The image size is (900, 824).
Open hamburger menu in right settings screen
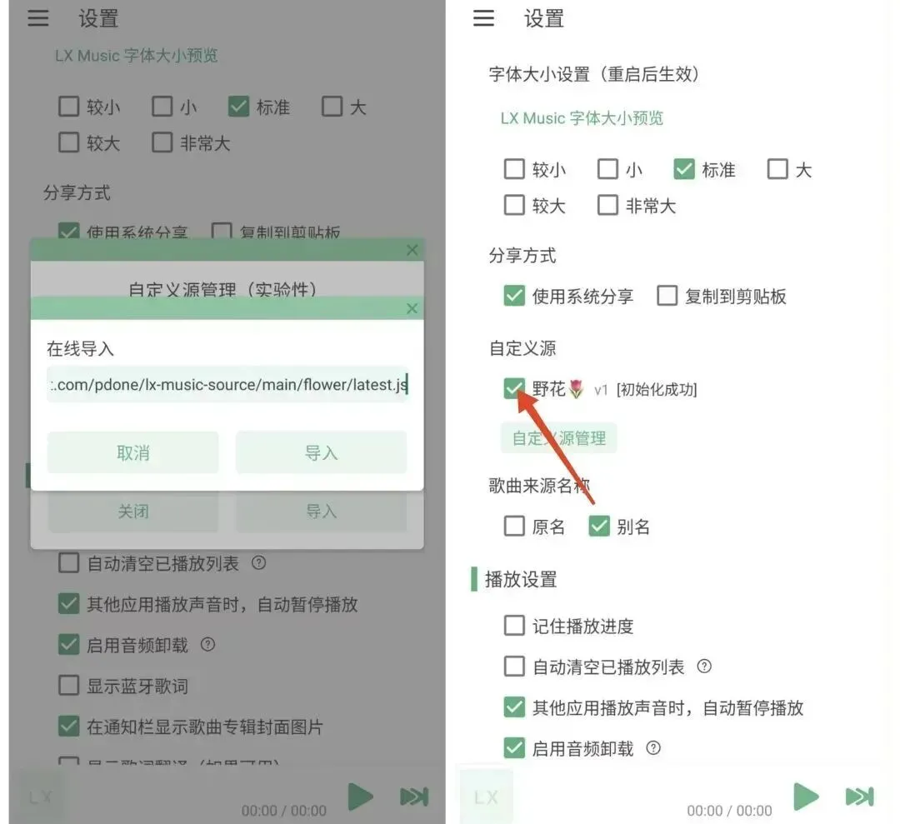pyautogui.click(x=483, y=18)
